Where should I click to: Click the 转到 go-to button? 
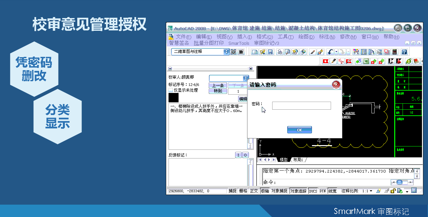(x=218, y=91)
